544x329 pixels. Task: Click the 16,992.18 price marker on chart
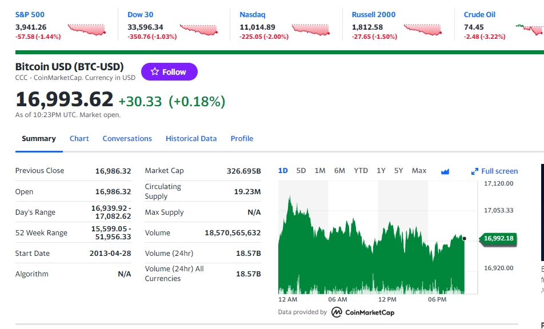498,239
